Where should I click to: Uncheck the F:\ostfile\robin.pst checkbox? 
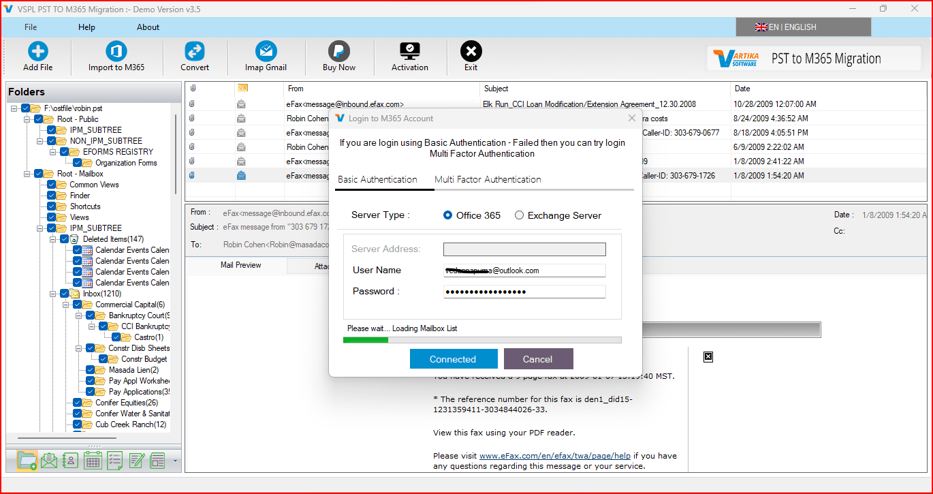(x=26, y=108)
